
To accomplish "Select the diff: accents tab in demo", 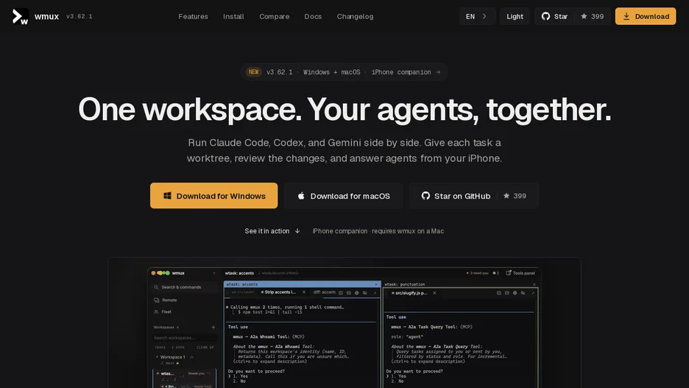I will click(x=324, y=292).
